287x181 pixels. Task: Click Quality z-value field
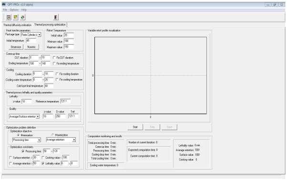tap(48, 116)
